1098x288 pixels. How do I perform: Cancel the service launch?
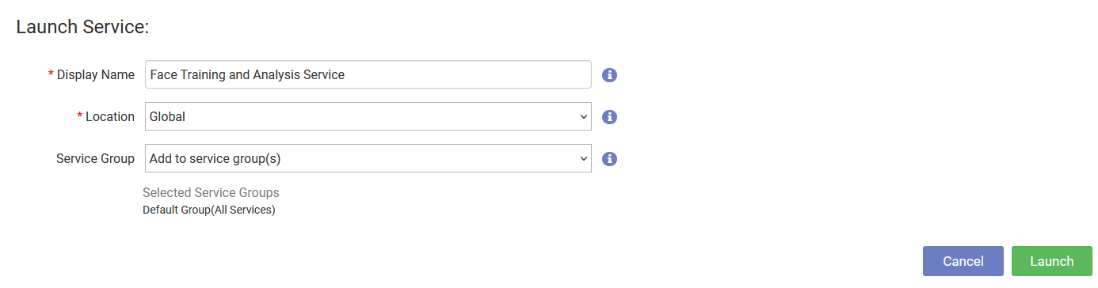tap(963, 261)
